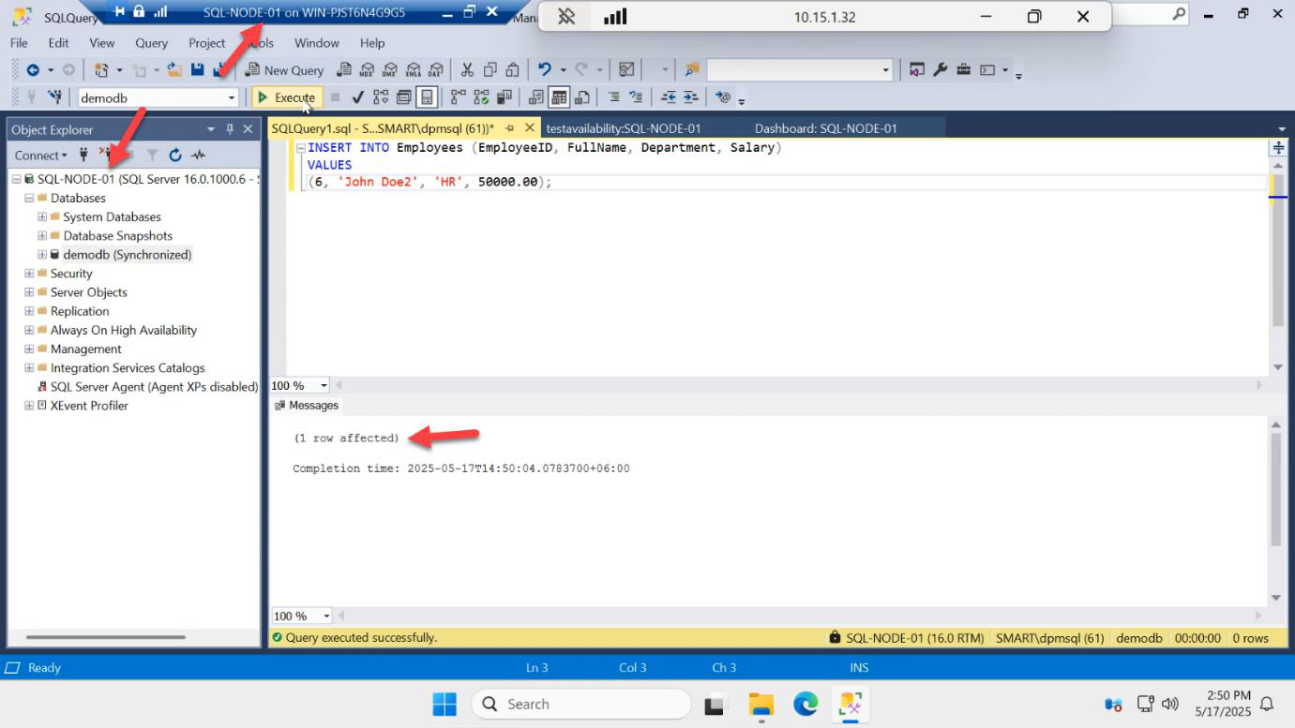1295x728 pixels.
Task: Click the taskbar Search box
Action: click(x=580, y=704)
